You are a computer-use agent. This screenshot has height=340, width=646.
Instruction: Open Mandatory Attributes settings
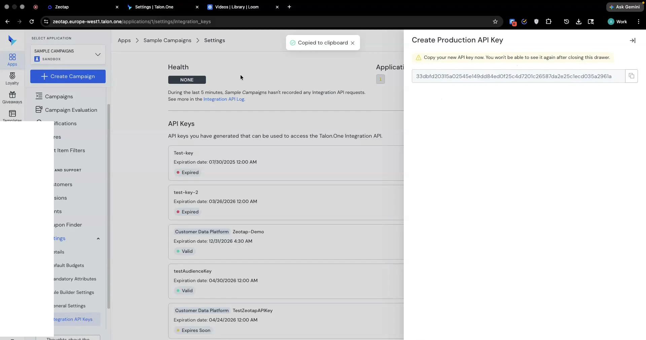point(75,279)
